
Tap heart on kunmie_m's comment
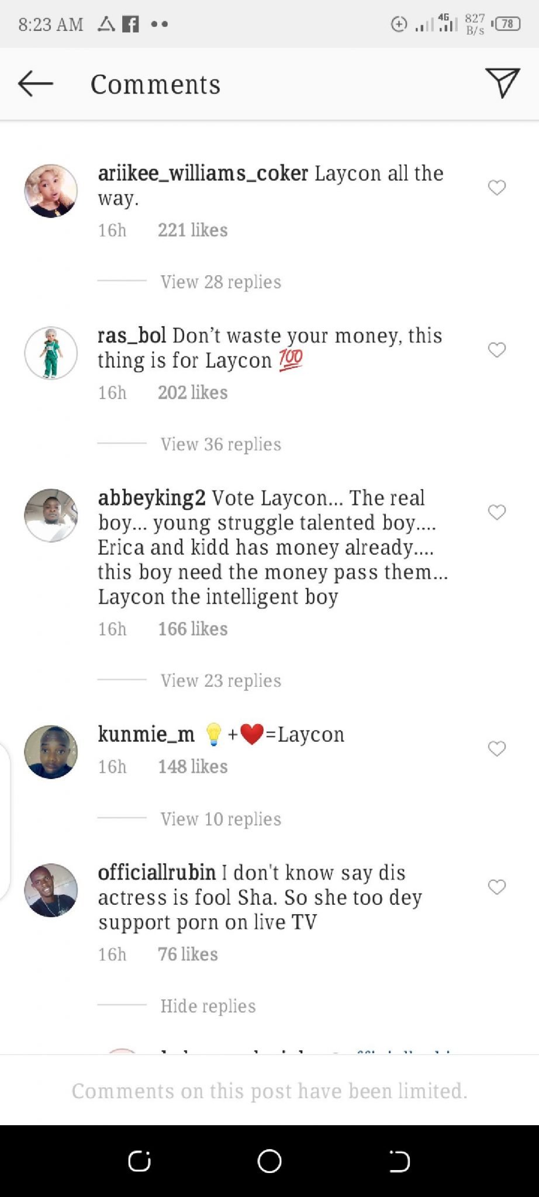click(497, 749)
